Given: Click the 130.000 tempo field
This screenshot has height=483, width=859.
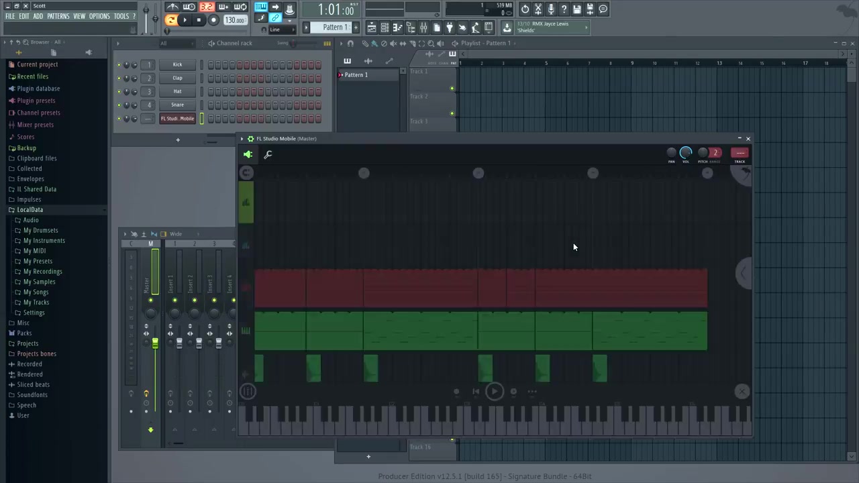Looking at the screenshot, I should (235, 20).
